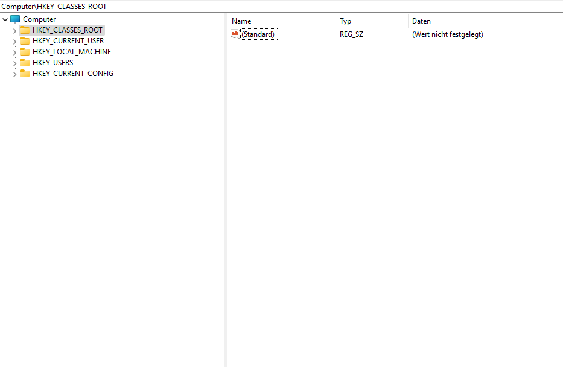Viewport: 563px width, 367px height.
Task: Expand the HKEY_CURRENT_USER key
Action: point(14,41)
